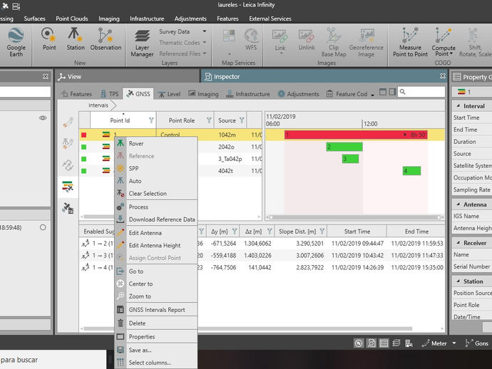Sort by the Start Time column header

(357, 232)
